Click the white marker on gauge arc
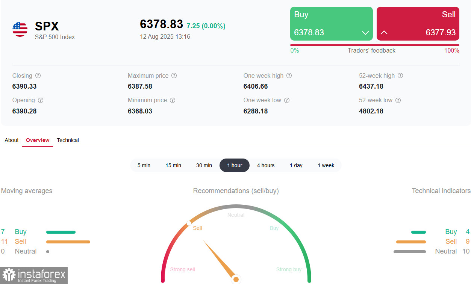Image resolution: width=471 pixels, height=284 pixels. point(189,224)
